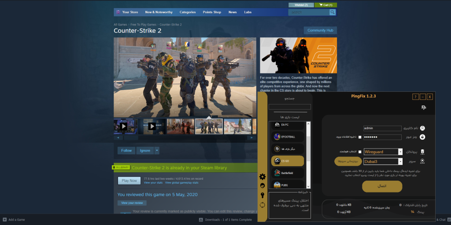Click the PingFix support face icon
The image size is (451, 225).
[x=262, y=186]
